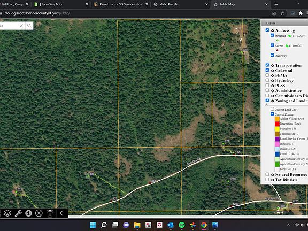Collapse the Addressing layer group

pos(273,30)
